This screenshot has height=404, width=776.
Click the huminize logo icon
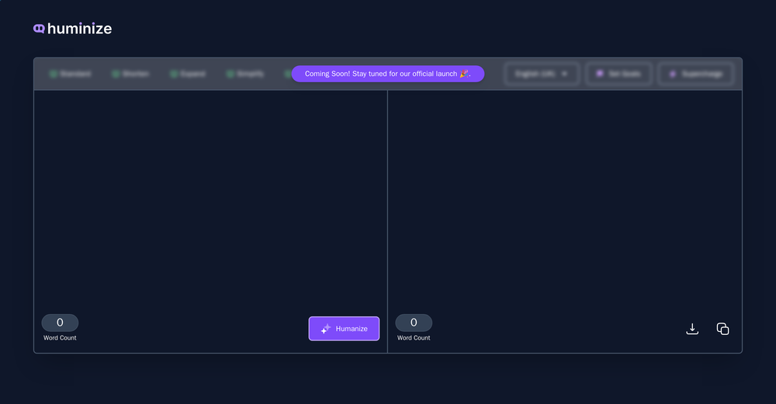tap(39, 29)
